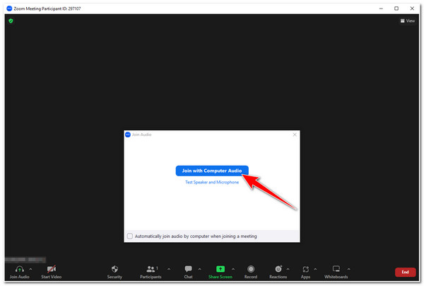Enable automatically join audio by computer checkbox
The height and width of the screenshot is (286, 424).
[130, 236]
